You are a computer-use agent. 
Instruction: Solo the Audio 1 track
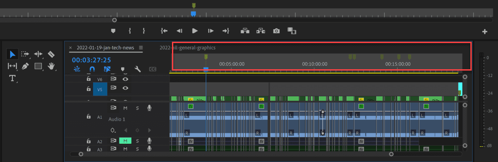coord(138,108)
